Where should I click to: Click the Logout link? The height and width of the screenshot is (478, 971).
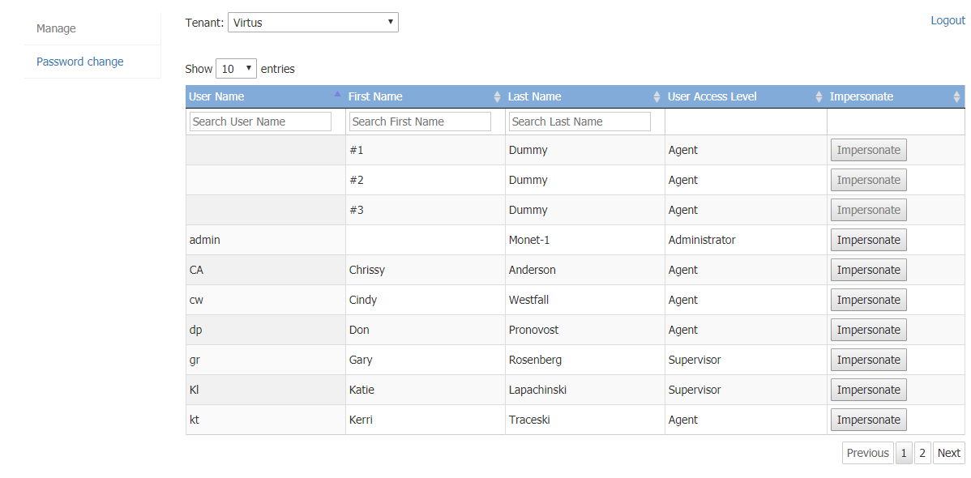point(947,20)
